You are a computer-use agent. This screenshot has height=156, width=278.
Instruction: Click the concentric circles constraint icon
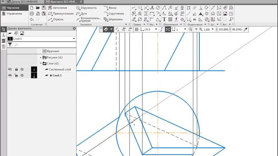pyautogui.click(x=207, y=13)
